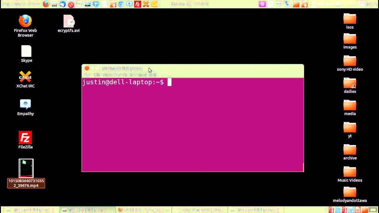Screen dimensions: 379x213
Task: Launch XChat IRC from the desktop
Action: click(25, 77)
